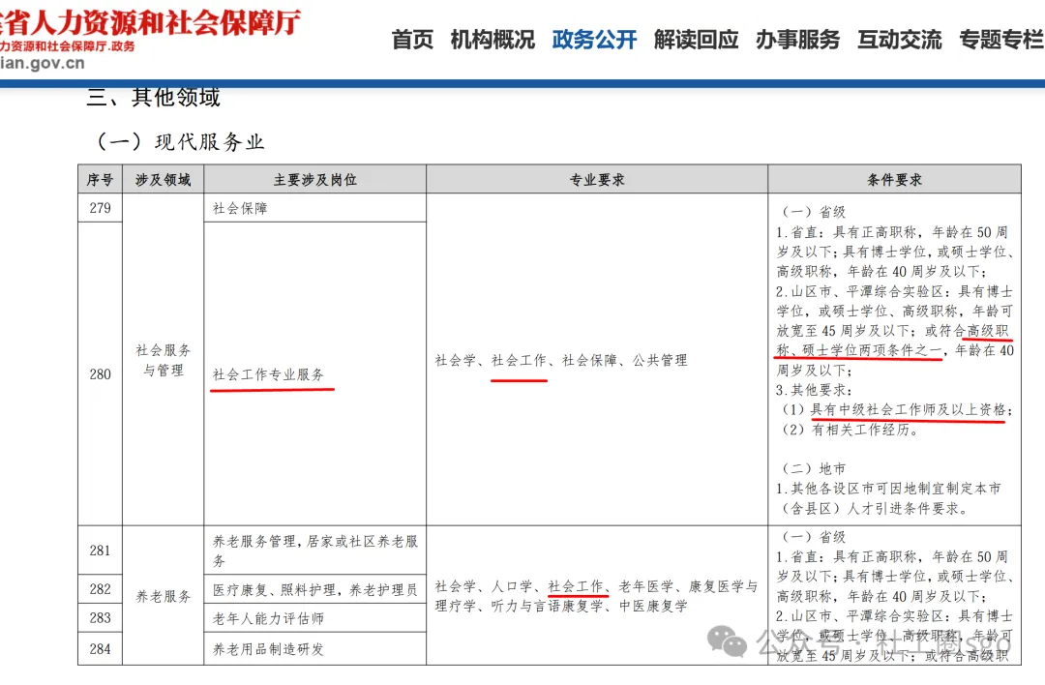
Task: Click the 养老用品制造研发 cell
Action: [315, 648]
